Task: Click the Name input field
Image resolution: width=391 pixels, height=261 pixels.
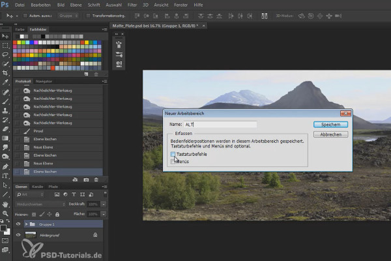Action: coord(220,125)
